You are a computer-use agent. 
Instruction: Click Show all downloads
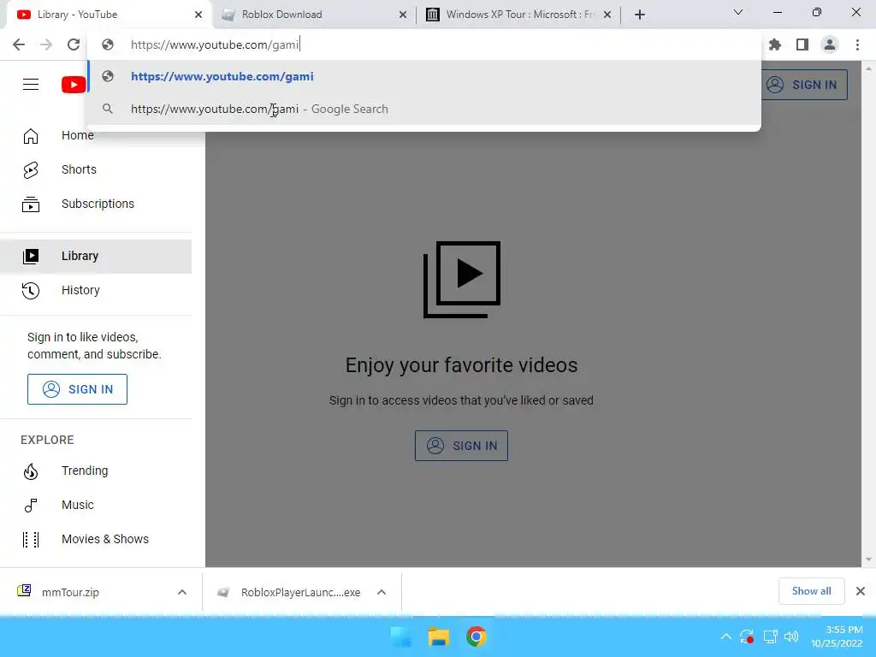coord(811,591)
